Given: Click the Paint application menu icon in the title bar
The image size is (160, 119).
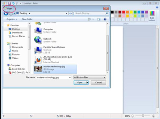Looking at the screenshot, I should coord(4,3).
